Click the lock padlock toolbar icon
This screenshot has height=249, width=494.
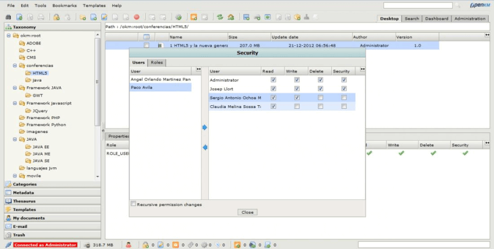(57, 17)
